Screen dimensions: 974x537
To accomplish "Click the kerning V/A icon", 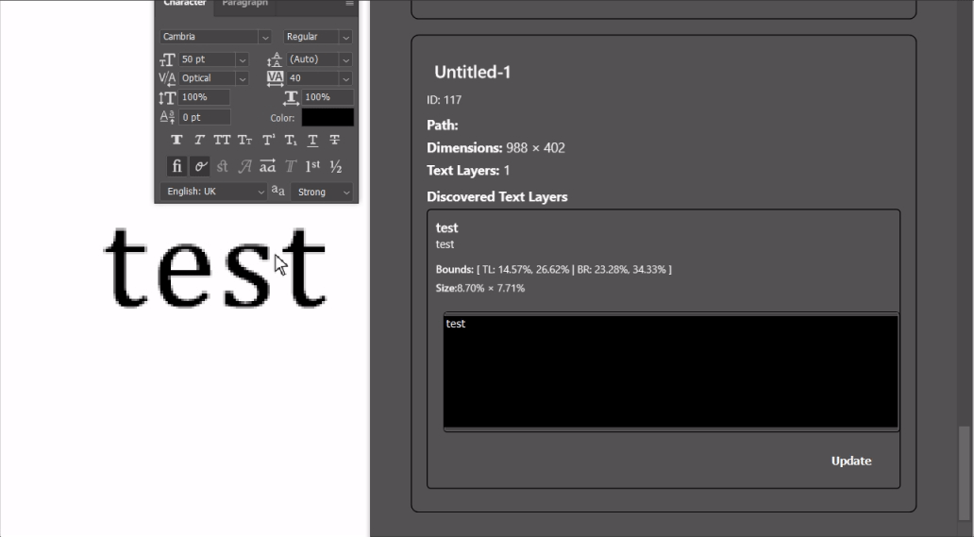I will click(167, 78).
